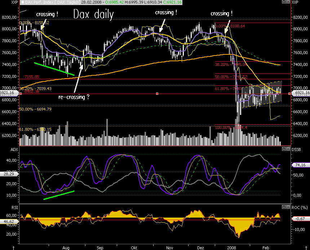The width and height of the screenshot is (310, 250).
Task: Click the ADX indicator label
Action: [14, 149]
